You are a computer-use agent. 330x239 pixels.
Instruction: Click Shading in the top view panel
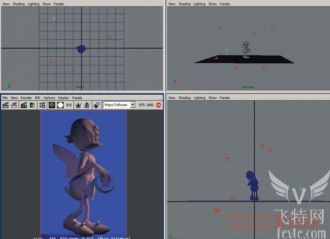click(18, 4)
